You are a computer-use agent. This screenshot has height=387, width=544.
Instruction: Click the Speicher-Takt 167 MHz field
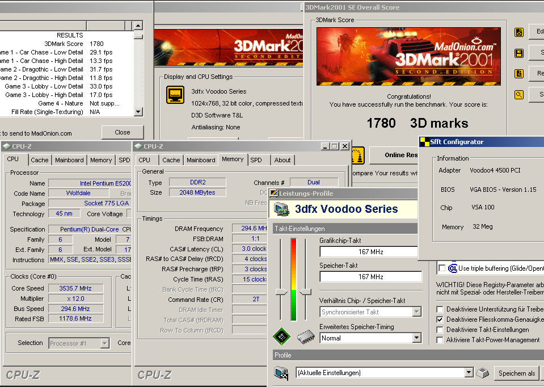[370, 276]
